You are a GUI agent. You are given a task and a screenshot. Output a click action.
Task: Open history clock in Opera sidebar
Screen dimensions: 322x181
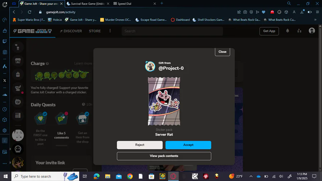pos(5,109)
